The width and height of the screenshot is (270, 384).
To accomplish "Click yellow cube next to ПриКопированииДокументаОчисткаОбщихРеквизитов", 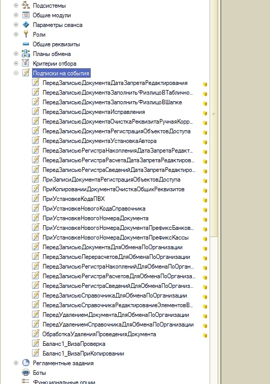I will pos(205,191).
